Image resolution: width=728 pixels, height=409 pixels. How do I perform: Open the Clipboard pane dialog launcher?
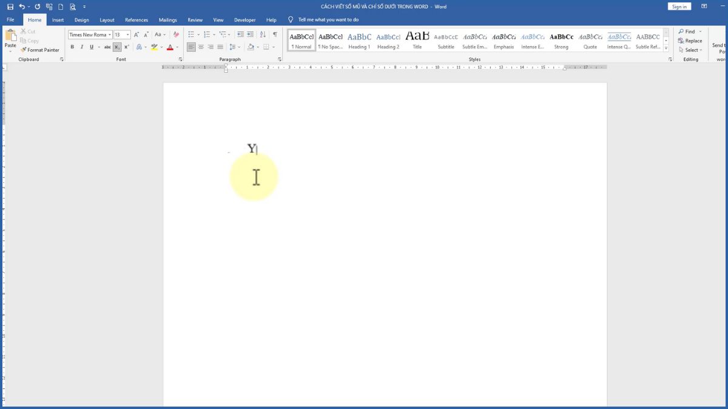click(x=61, y=59)
